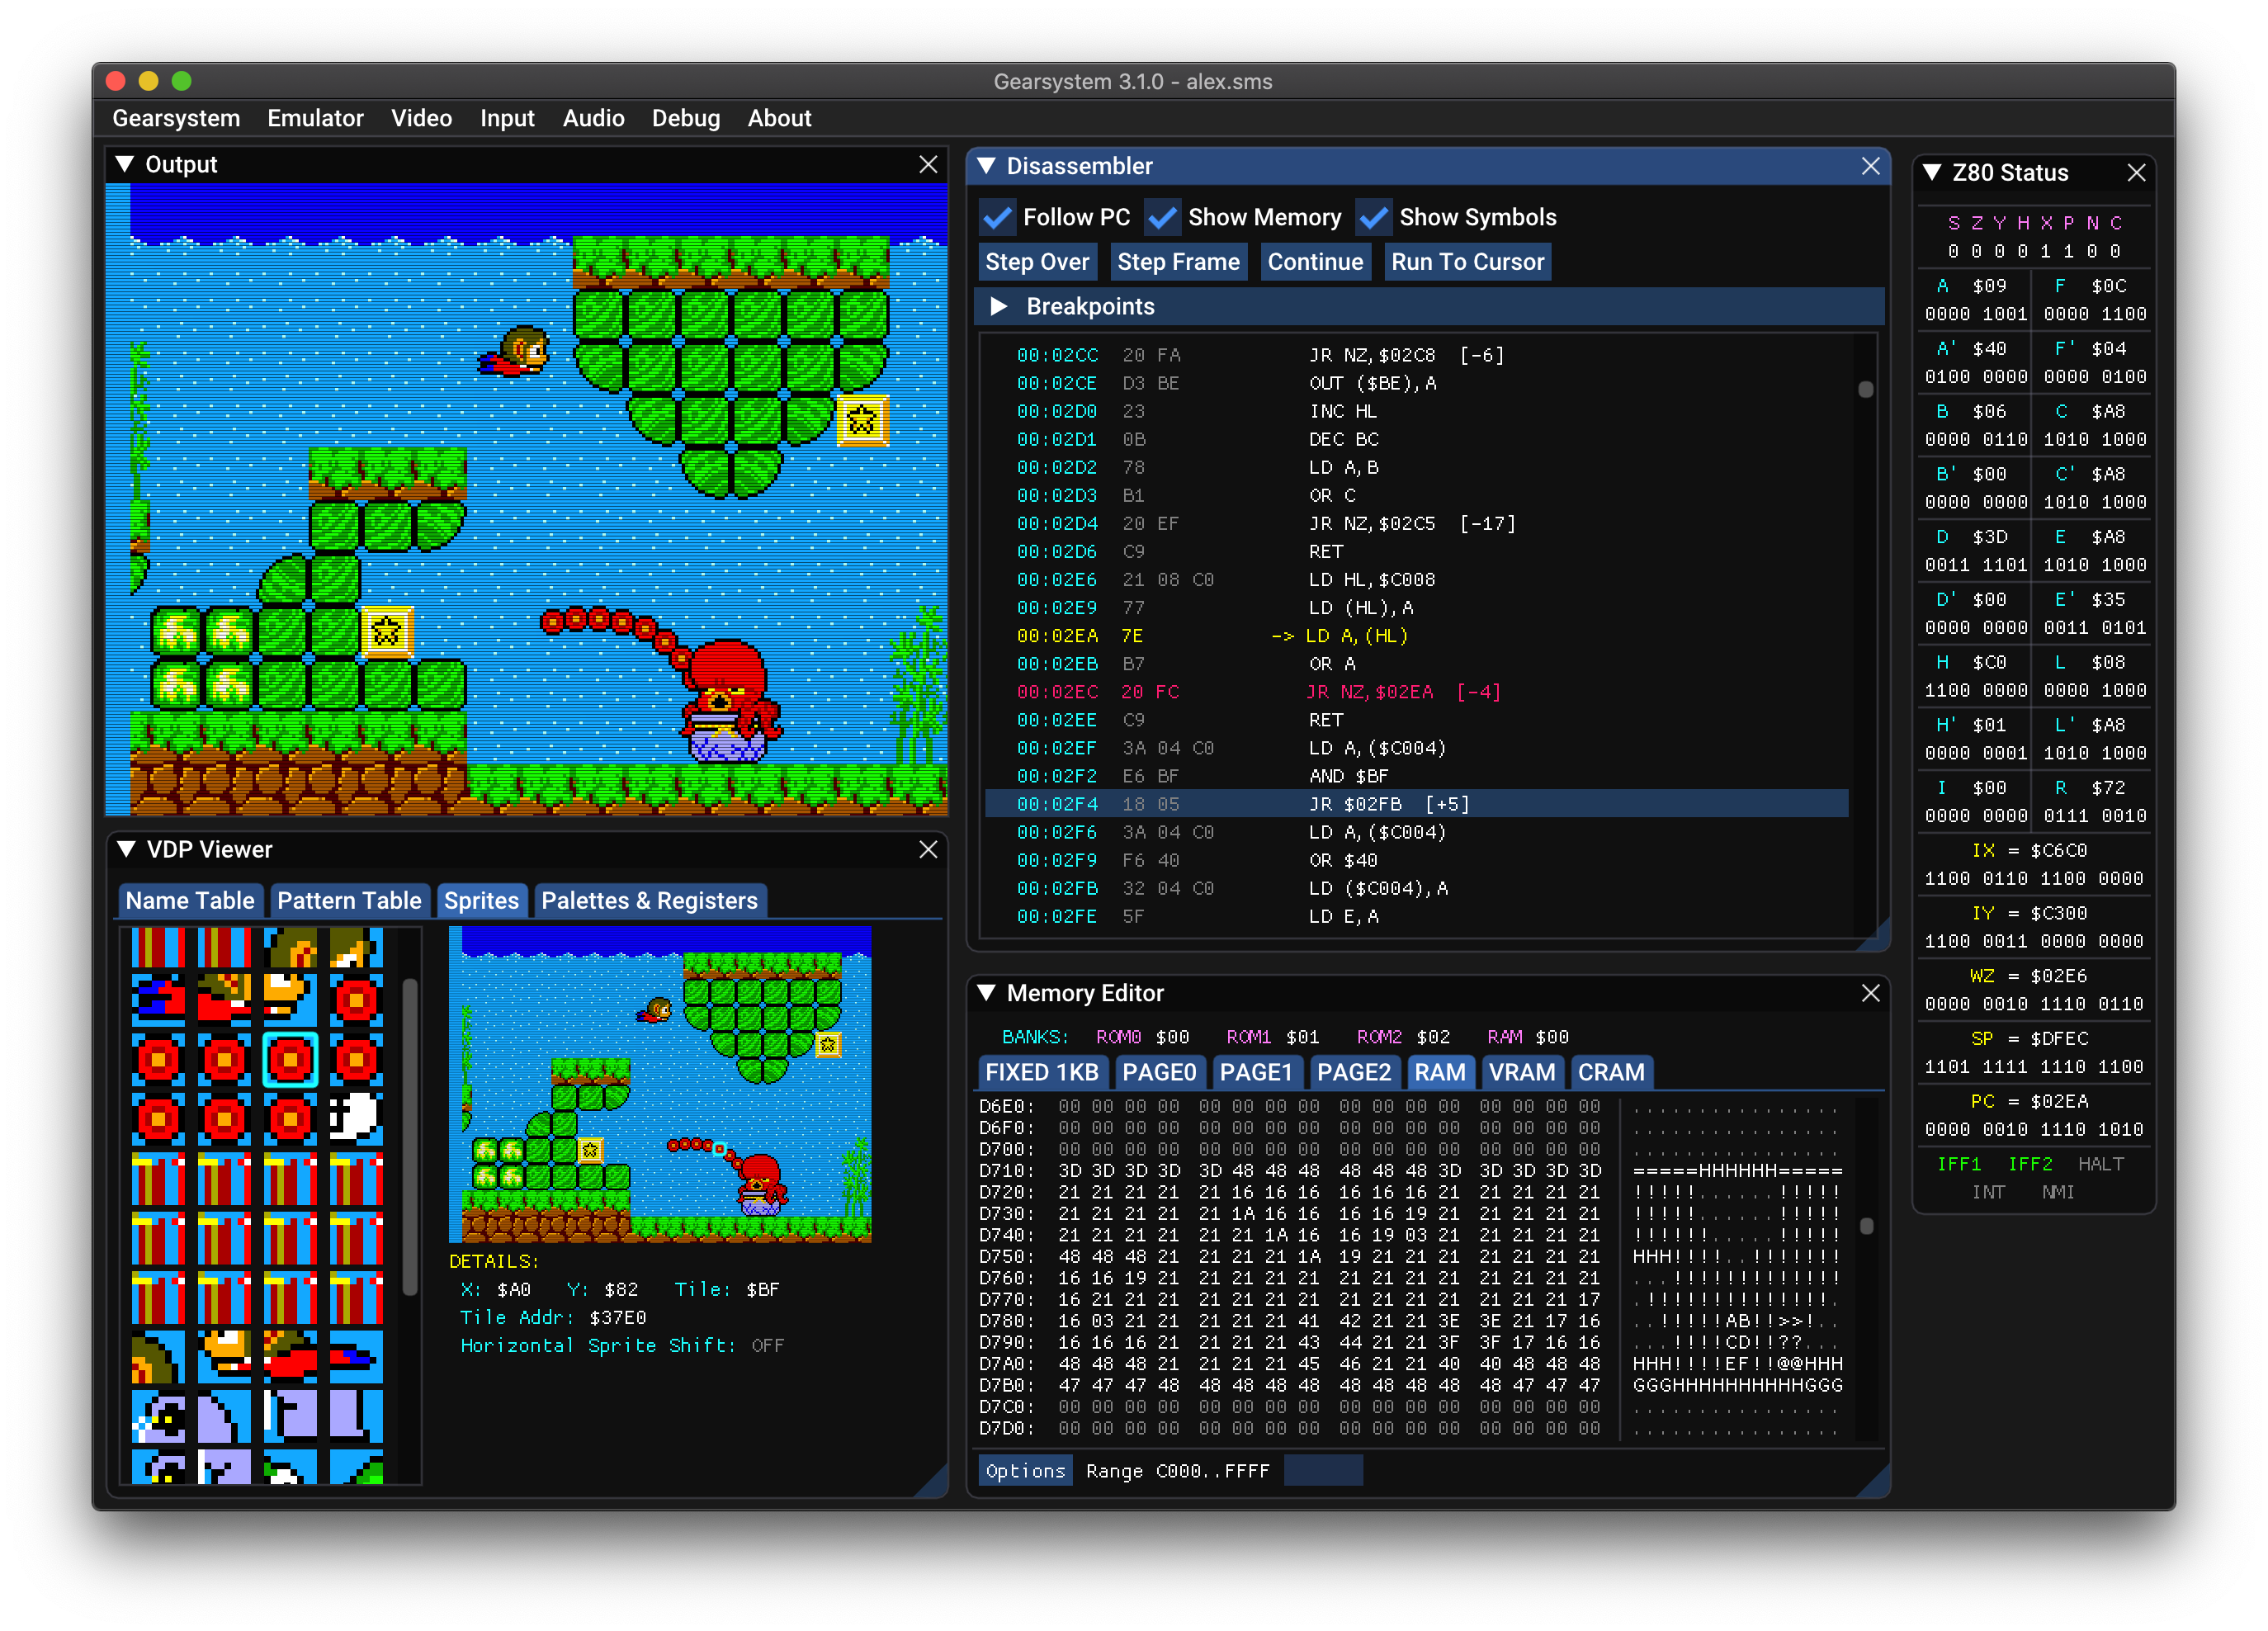This screenshot has width=2268, height=1631.
Task: Expand the Breakpoints section
Action: (998, 306)
